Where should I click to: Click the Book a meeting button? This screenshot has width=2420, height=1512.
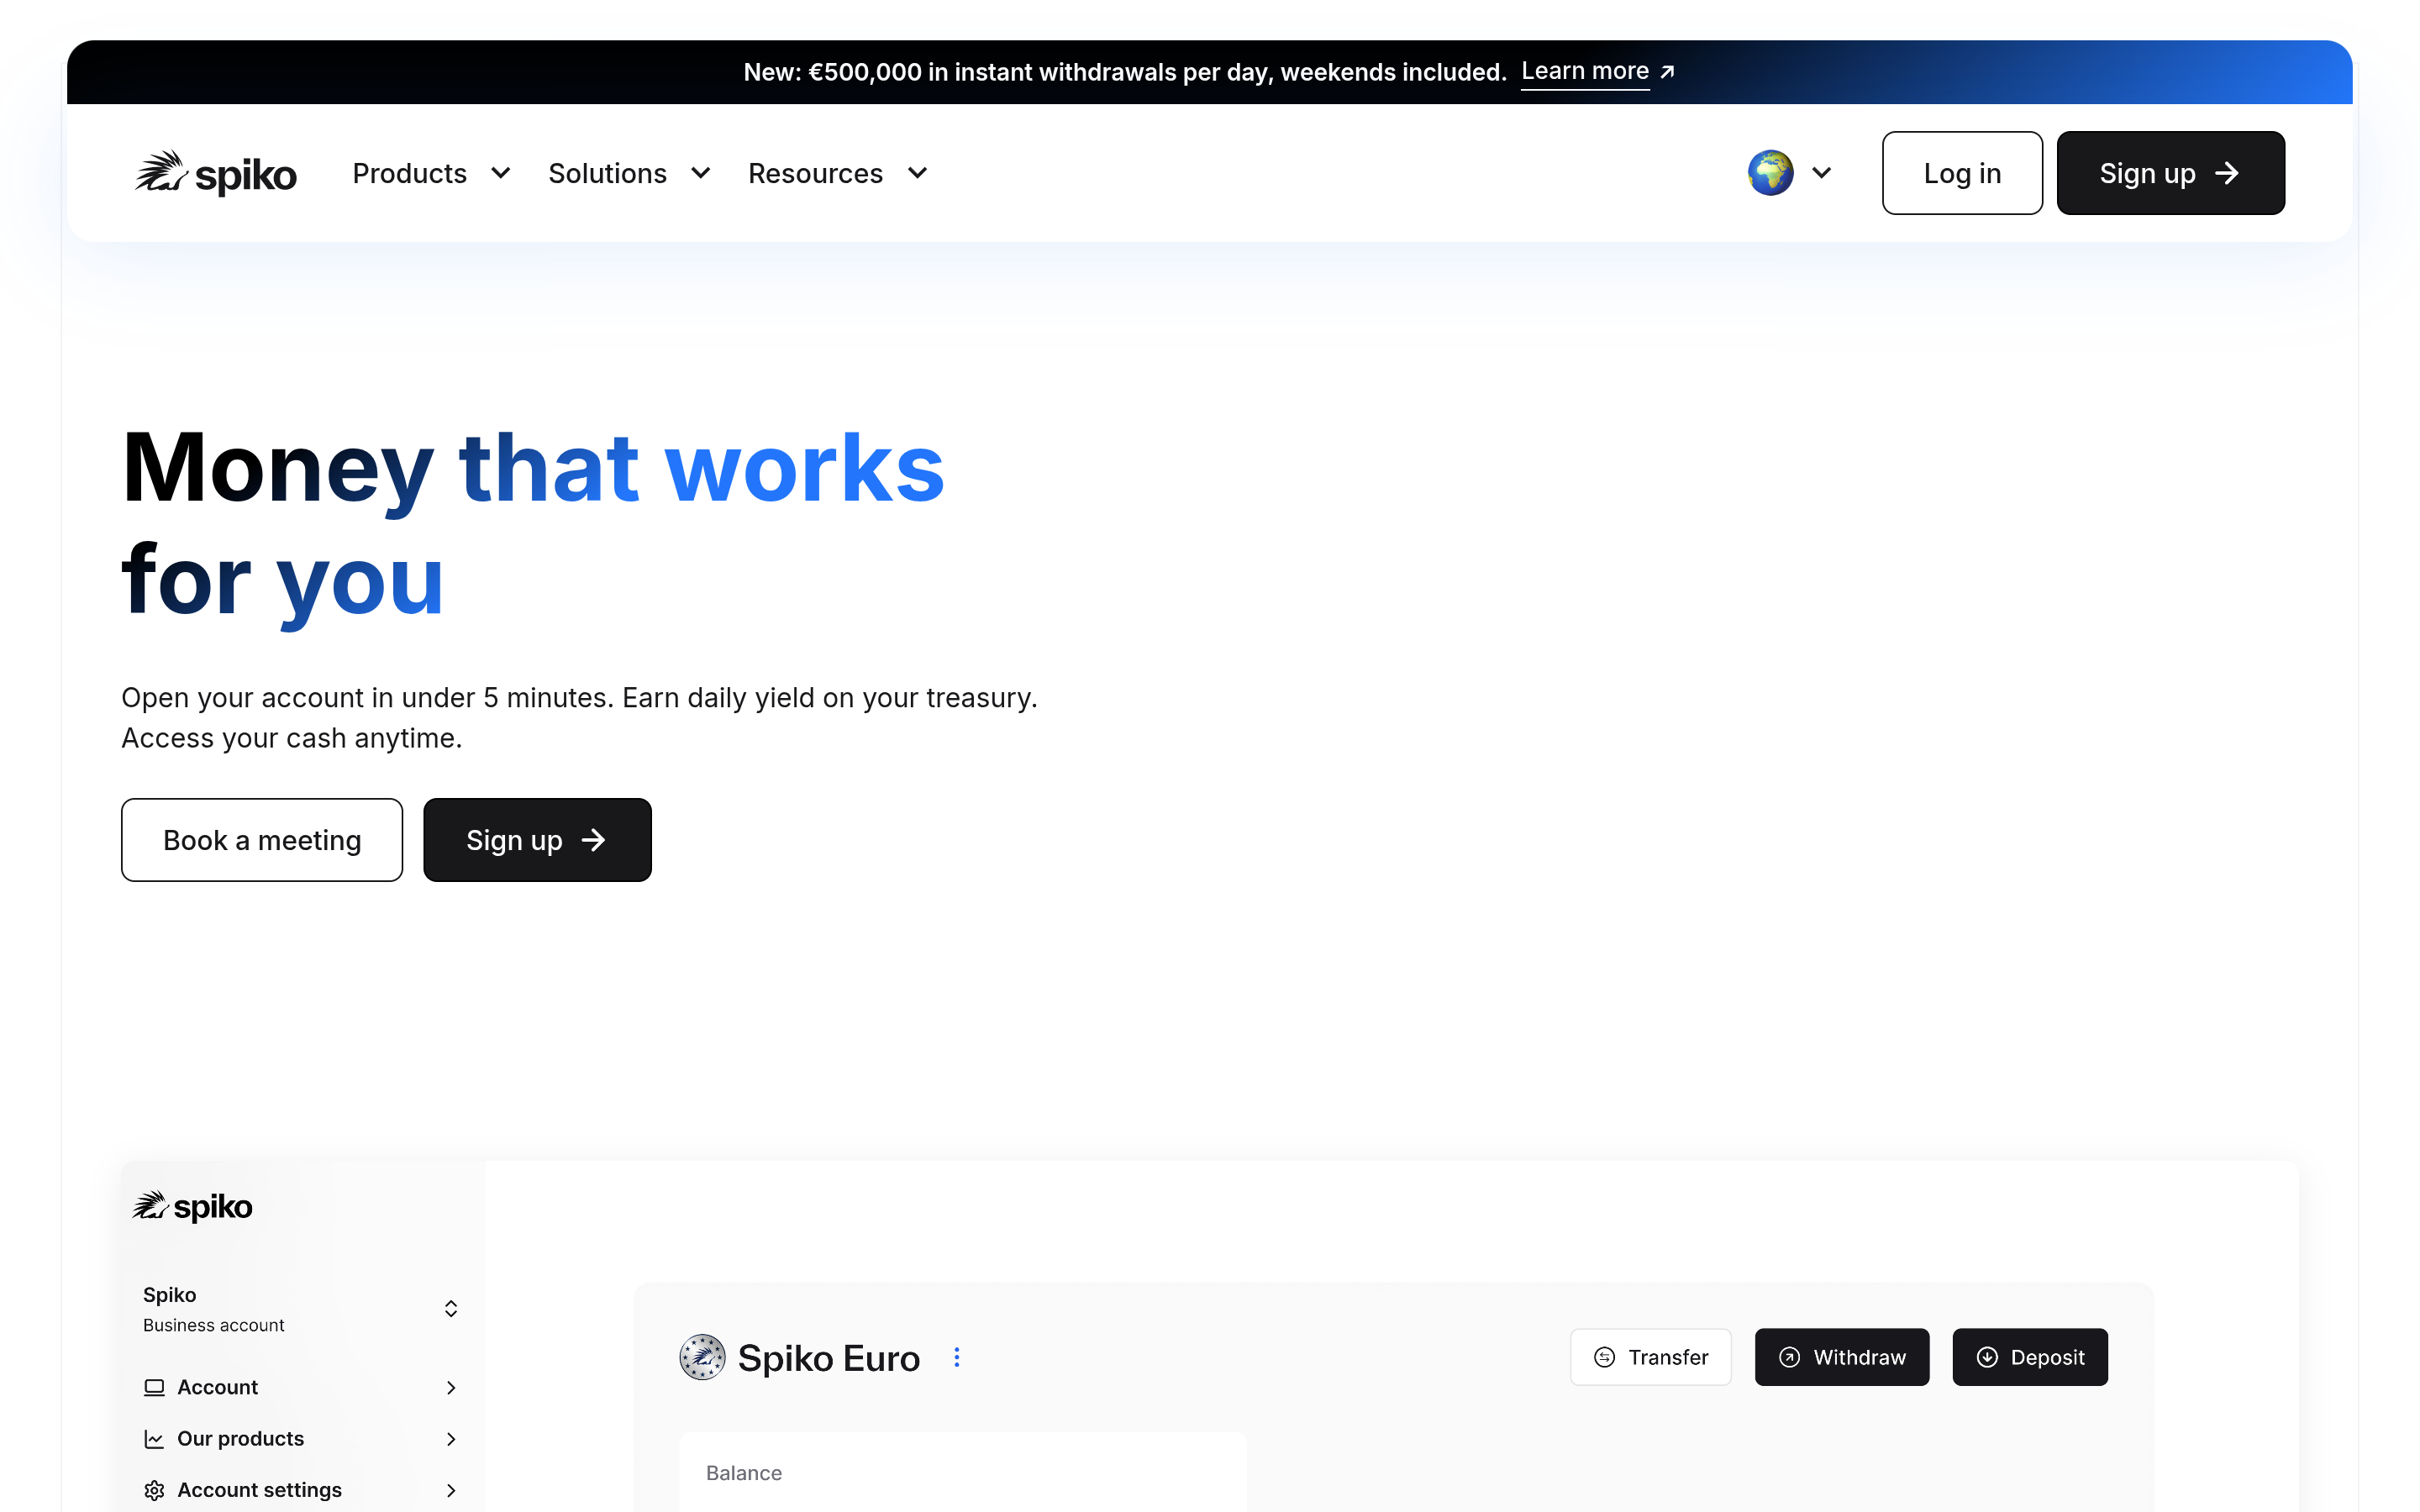[x=262, y=840]
